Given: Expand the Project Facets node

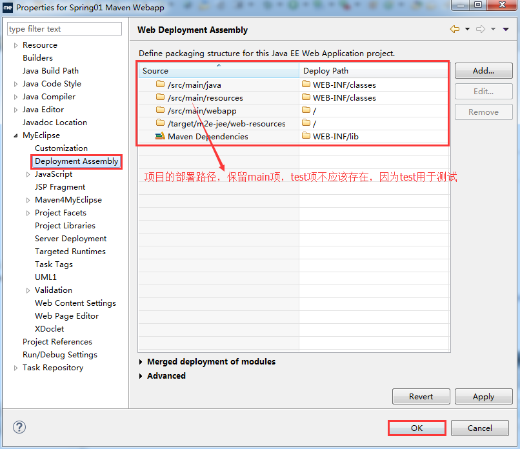Looking at the screenshot, I should (x=28, y=214).
